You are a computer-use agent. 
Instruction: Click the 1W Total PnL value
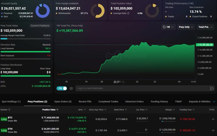tap(70, 31)
